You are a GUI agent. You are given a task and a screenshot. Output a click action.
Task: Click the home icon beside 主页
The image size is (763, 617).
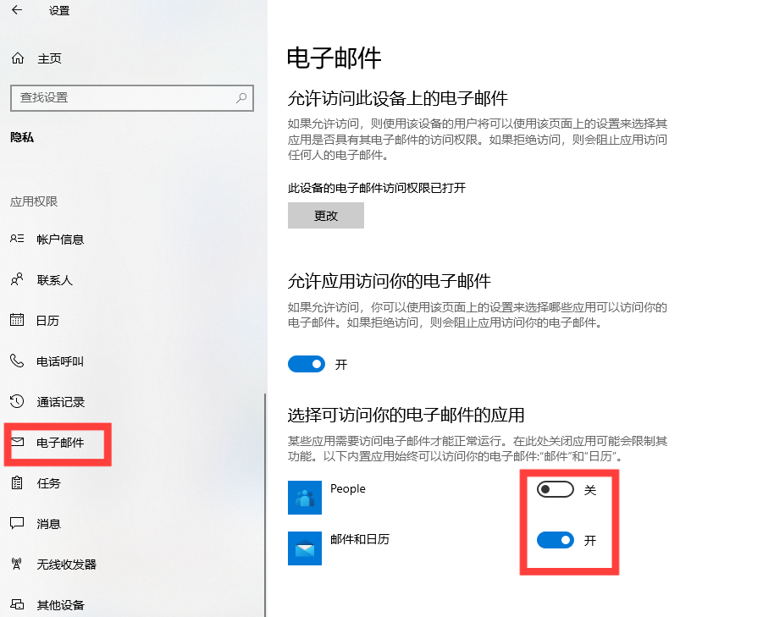[18, 58]
